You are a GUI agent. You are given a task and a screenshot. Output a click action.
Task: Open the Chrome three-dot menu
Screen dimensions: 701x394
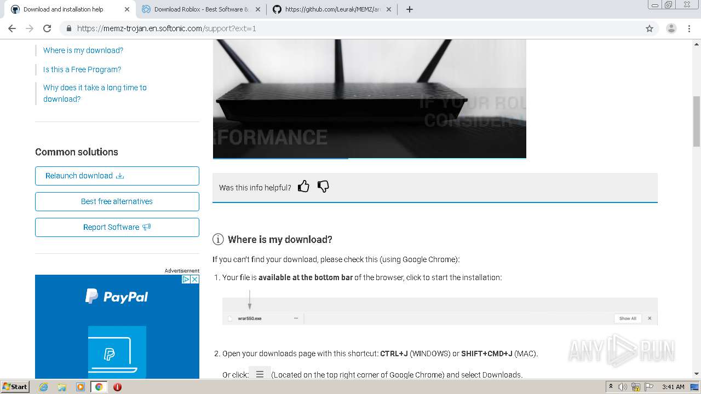689,28
